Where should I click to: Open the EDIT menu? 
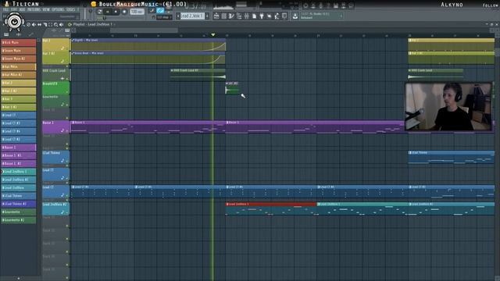(x=14, y=10)
